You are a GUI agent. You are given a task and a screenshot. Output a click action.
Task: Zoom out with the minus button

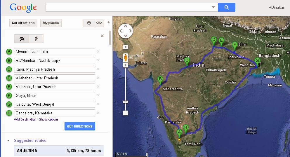[126, 113]
